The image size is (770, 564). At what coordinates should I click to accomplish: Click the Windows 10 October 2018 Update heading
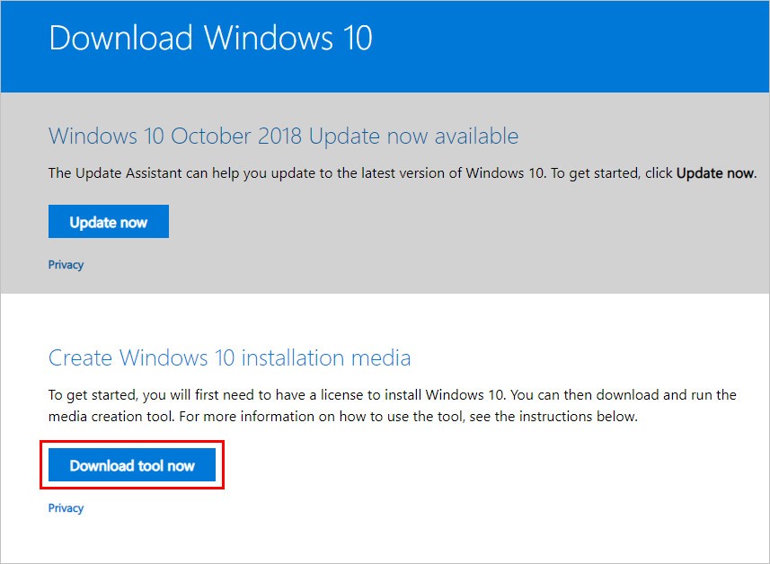pyautogui.click(x=283, y=136)
